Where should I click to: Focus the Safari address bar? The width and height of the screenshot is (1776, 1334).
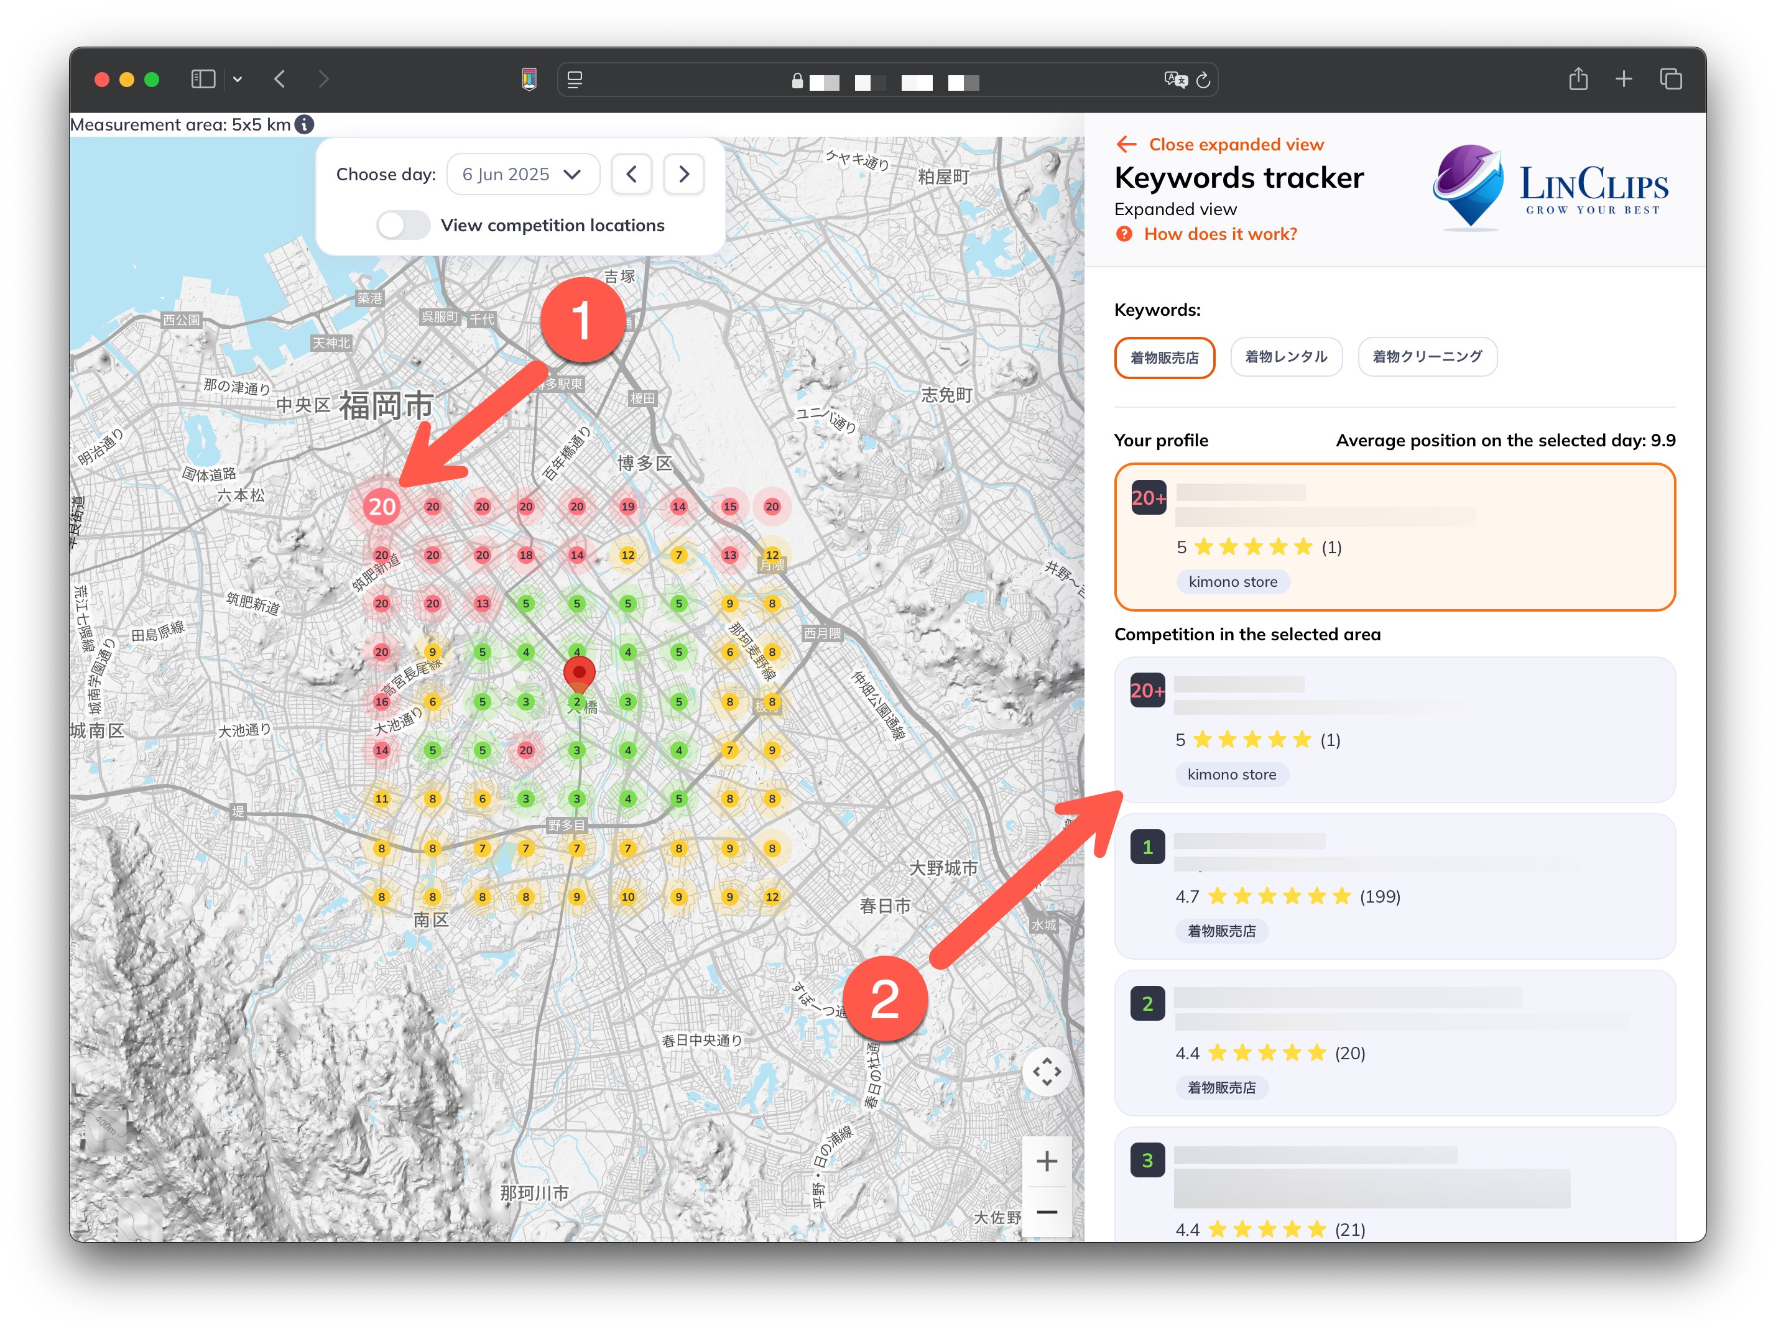tap(887, 80)
